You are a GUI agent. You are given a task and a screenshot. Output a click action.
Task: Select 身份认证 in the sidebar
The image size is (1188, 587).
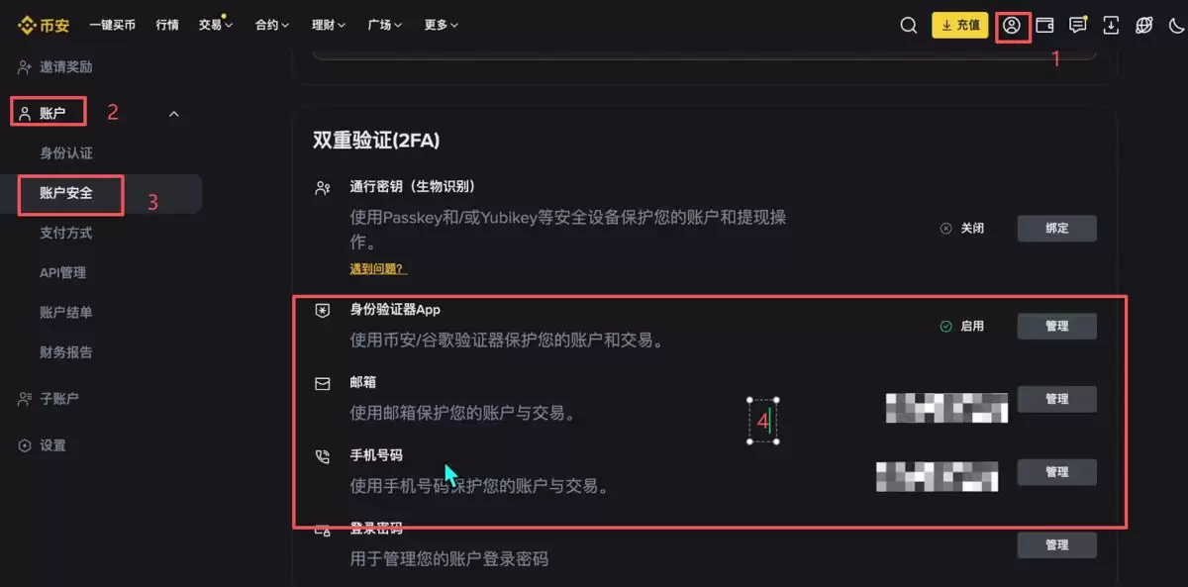point(69,152)
